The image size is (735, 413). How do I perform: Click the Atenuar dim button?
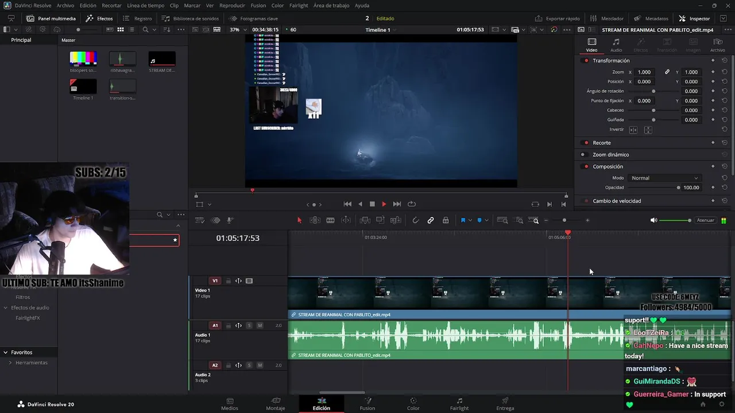click(705, 220)
